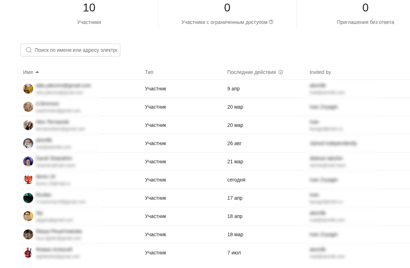Focus the name or email search field
This screenshot has width=410, height=268.
pyautogui.click(x=76, y=50)
